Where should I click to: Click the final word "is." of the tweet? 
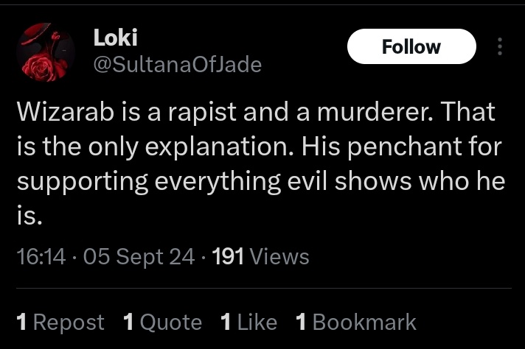(26, 214)
